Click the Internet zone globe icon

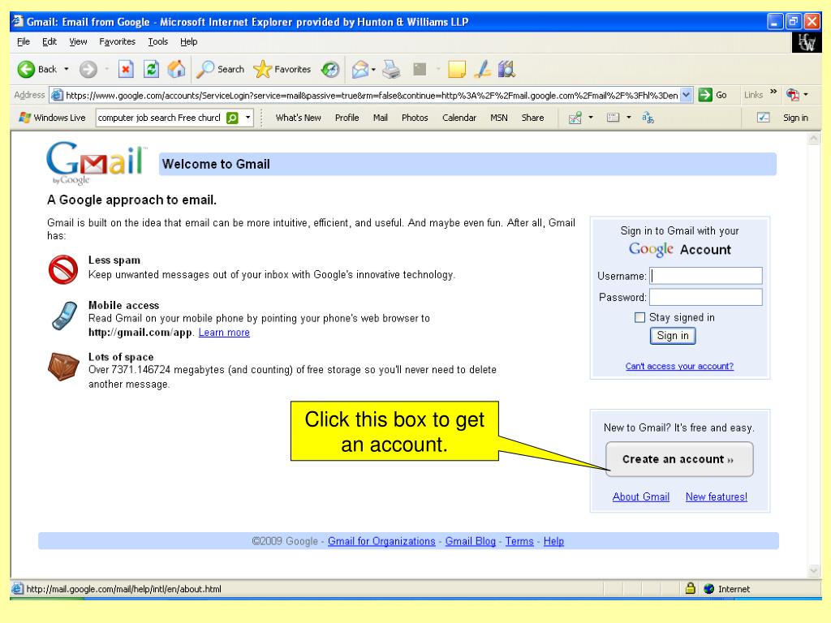click(x=708, y=589)
